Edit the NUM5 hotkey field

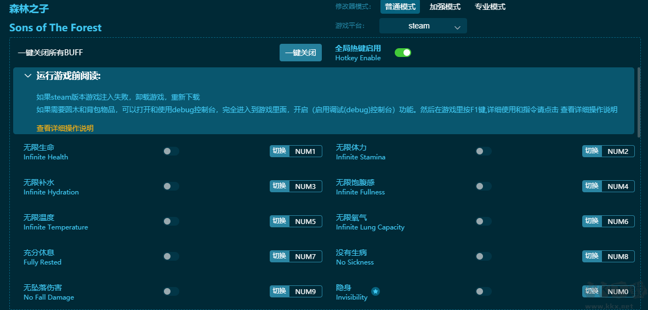305,222
